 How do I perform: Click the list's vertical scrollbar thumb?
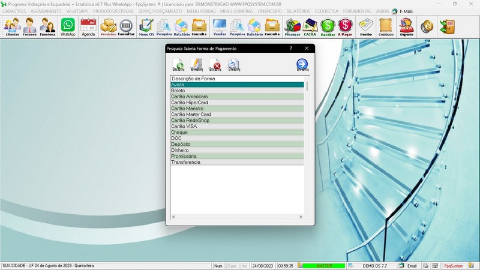[x=307, y=86]
